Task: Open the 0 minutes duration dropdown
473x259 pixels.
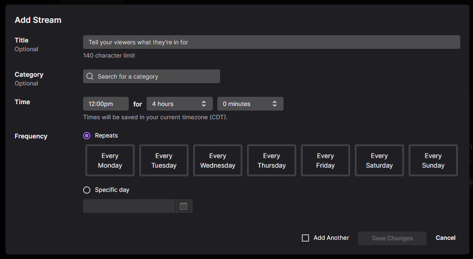Action: (x=250, y=104)
